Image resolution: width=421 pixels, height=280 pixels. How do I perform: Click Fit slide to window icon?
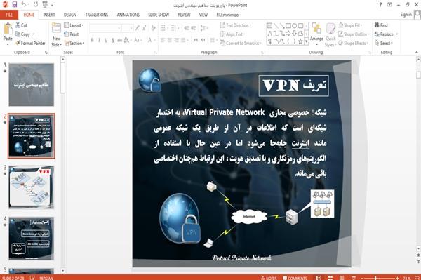[416, 278]
